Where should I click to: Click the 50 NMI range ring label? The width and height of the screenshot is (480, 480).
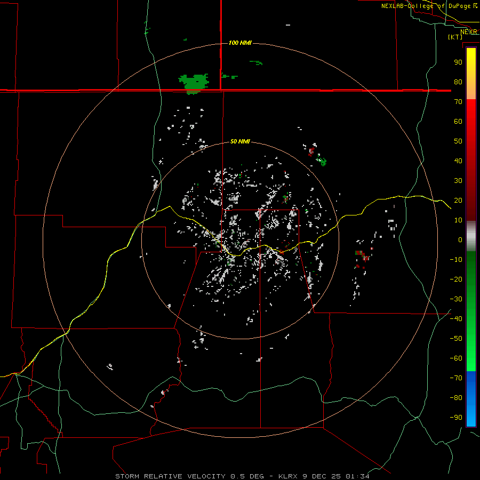[240, 141]
